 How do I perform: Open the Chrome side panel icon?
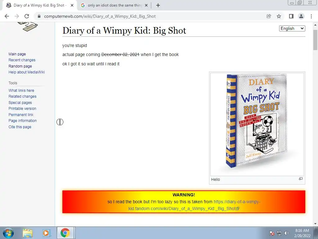(291, 16)
